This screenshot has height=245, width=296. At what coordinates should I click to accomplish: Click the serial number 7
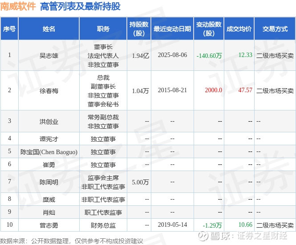click(9, 181)
